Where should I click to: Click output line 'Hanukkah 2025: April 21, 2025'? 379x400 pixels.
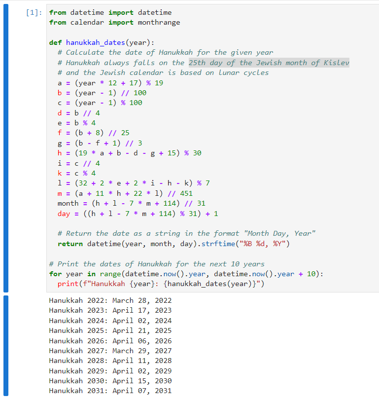pyautogui.click(x=110, y=330)
